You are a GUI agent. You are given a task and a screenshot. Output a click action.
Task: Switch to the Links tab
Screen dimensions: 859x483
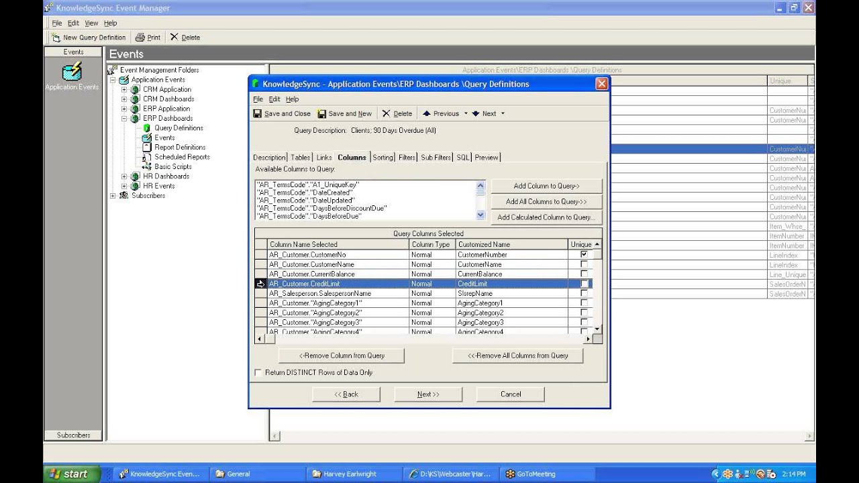[x=324, y=158]
